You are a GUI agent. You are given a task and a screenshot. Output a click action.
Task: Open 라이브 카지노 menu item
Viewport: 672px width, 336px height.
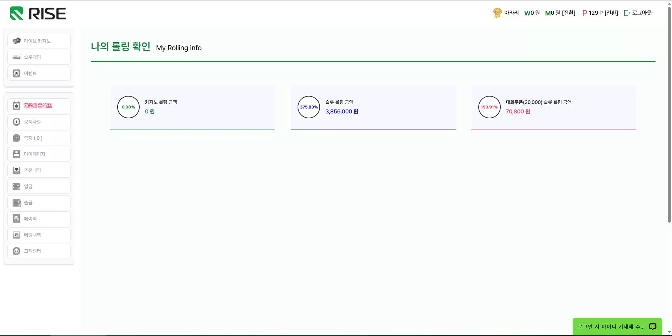[x=39, y=41]
